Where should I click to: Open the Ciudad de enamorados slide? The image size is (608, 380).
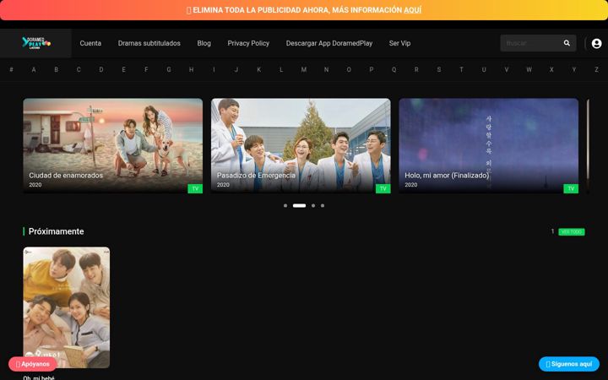(x=113, y=145)
